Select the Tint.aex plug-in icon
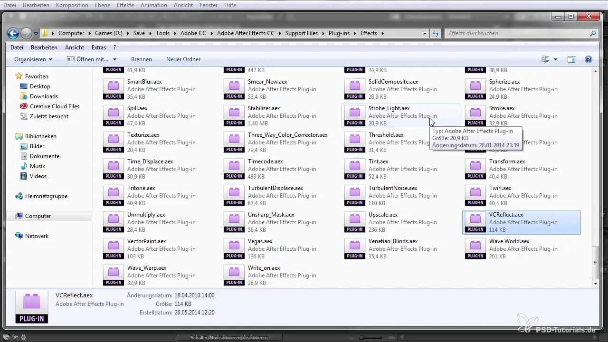 tap(354, 169)
